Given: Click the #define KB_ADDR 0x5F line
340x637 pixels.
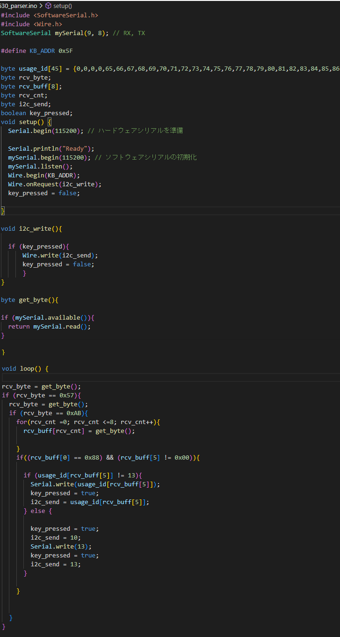Looking at the screenshot, I should tap(36, 51).
